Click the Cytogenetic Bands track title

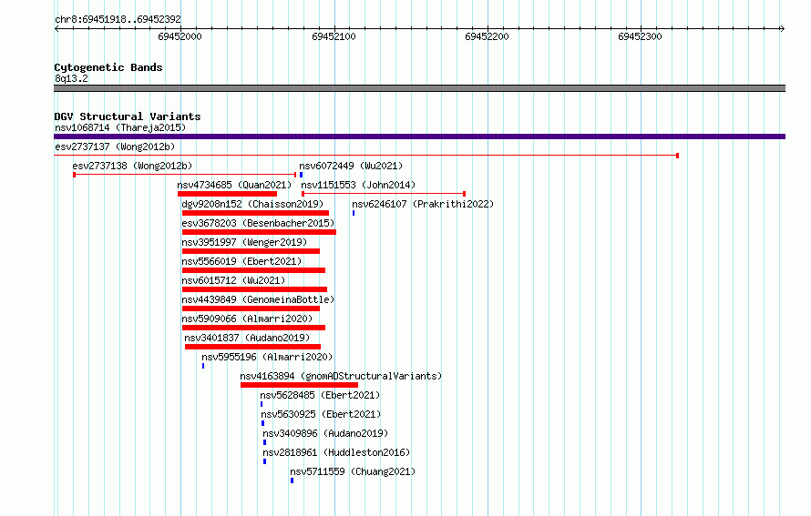pos(108,67)
